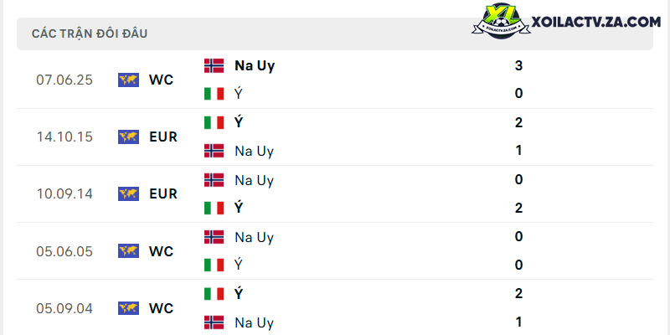Select the WC competition icon for 05.09.04
This screenshot has width=670, height=335.
(128, 308)
